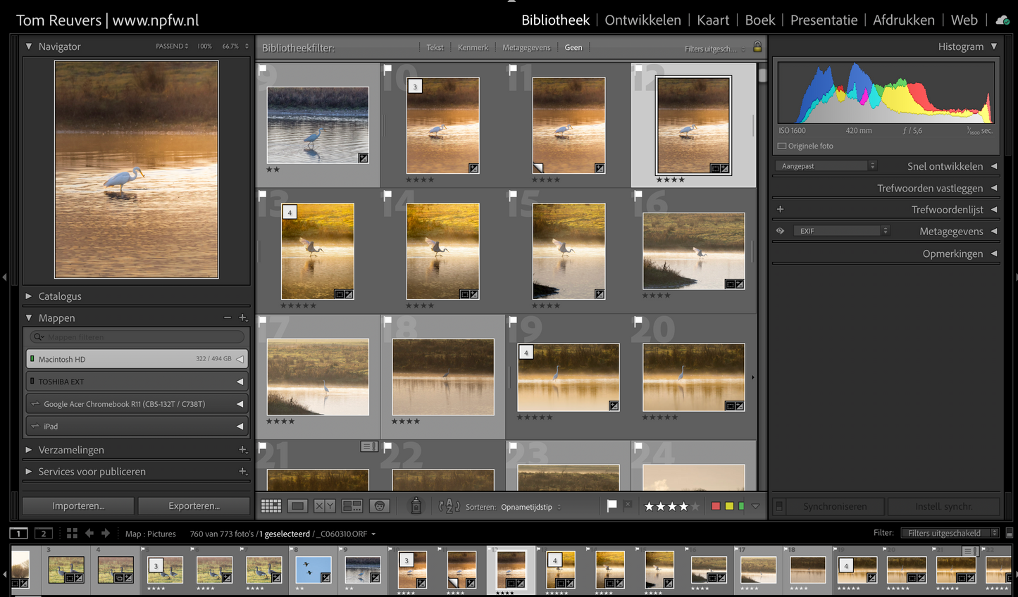Go back with left arrow in filmstrip bar
This screenshot has width=1018, height=597.
89,534
